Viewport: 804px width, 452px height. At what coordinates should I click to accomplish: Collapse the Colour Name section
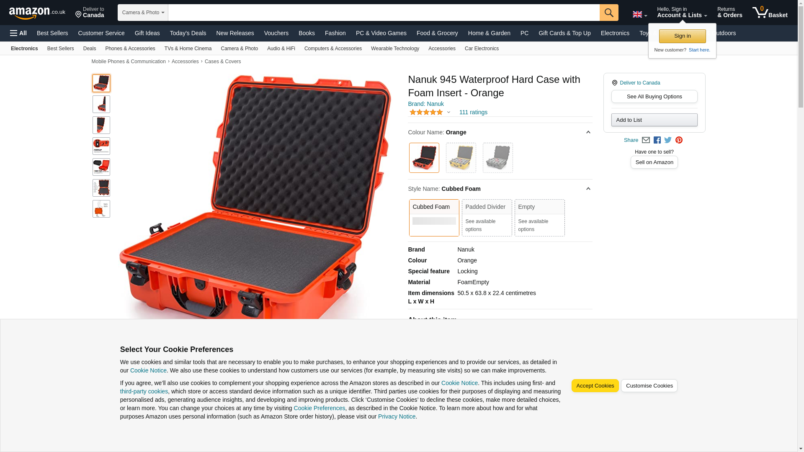[x=588, y=132]
